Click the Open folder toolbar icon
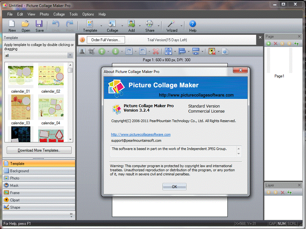 (x=26, y=26)
